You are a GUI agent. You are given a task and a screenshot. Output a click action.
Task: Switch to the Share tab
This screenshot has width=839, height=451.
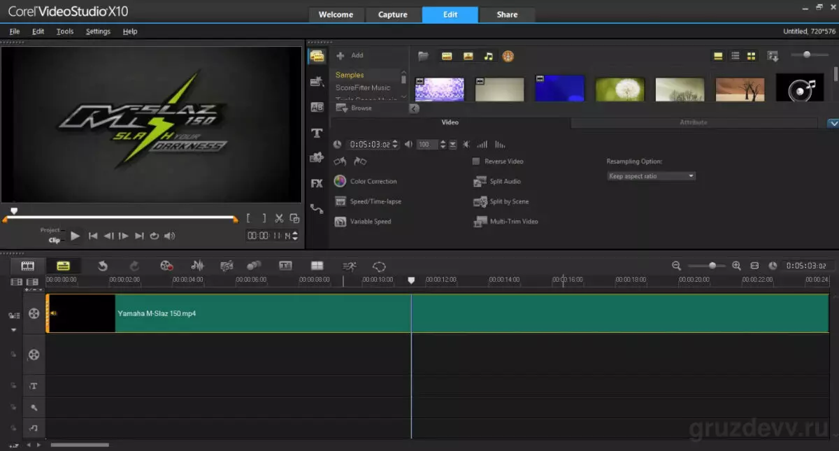507,15
